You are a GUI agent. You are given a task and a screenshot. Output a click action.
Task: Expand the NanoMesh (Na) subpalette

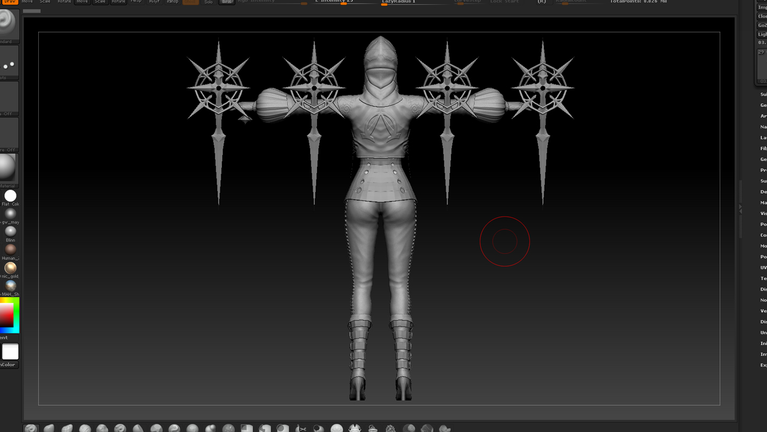(763, 127)
